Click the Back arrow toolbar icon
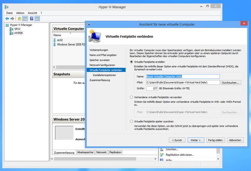The height and width of the screenshot is (171, 251). (7, 19)
